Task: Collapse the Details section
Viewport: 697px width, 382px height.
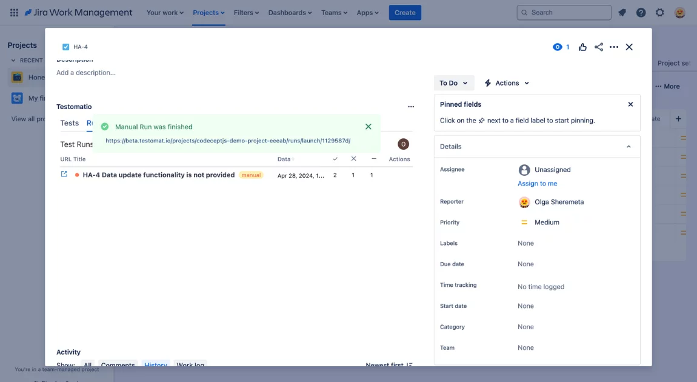Action: [629, 147]
